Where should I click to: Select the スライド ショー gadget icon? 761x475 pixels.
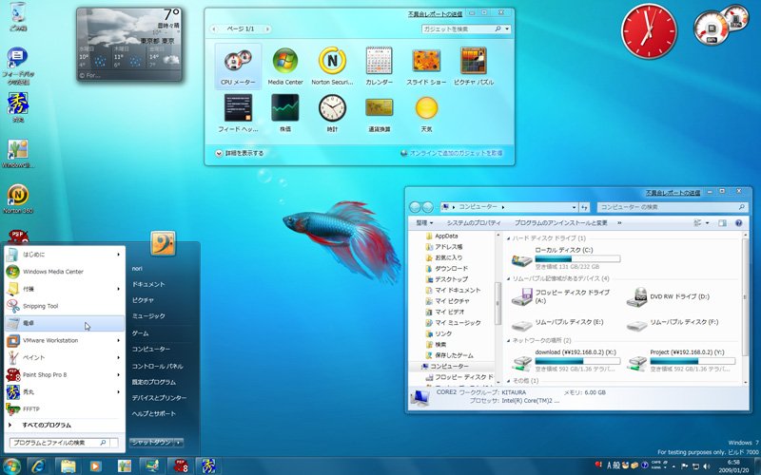426,61
